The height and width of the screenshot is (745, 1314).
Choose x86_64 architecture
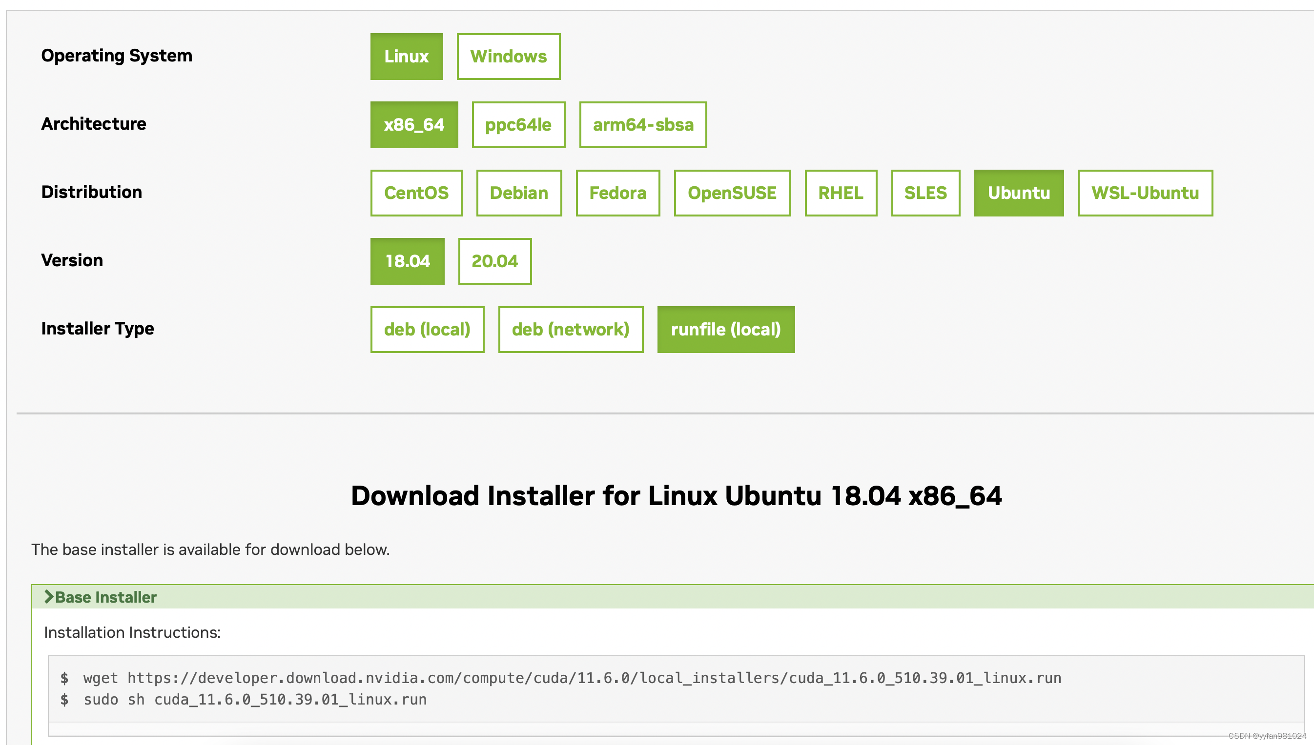coord(414,125)
